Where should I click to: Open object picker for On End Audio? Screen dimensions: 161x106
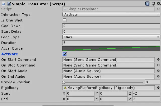[x=158, y=76]
